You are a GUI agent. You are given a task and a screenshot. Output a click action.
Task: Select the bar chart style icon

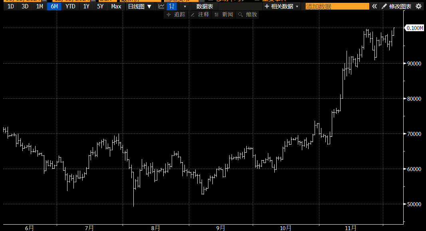pyautogui.click(x=172, y=6)
